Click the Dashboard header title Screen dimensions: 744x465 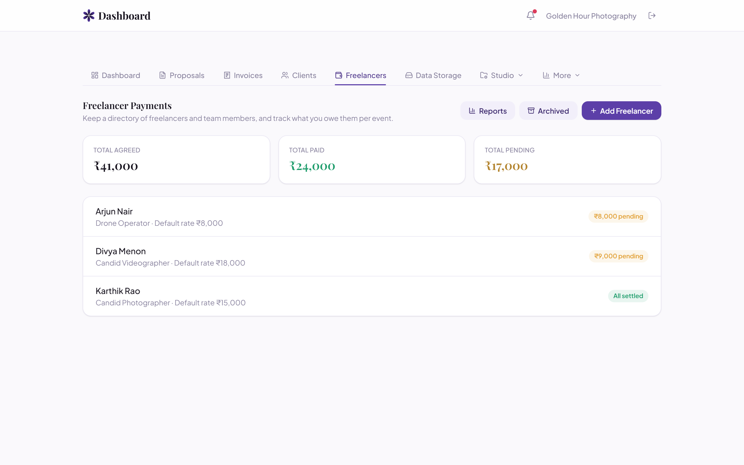[x=124, y=16]
